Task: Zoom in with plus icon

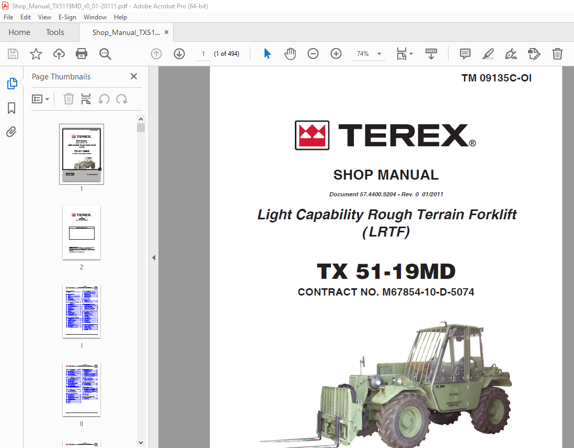Action: [x=336, y=54]
